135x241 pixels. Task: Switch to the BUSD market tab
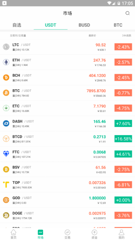pyautogui.click(x=84, y=25)
